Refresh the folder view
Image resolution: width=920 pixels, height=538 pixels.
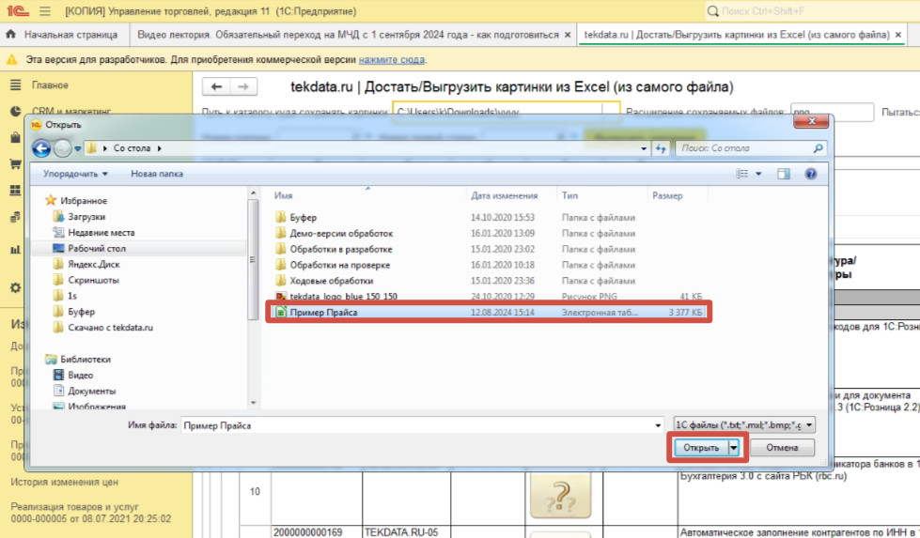662,149
